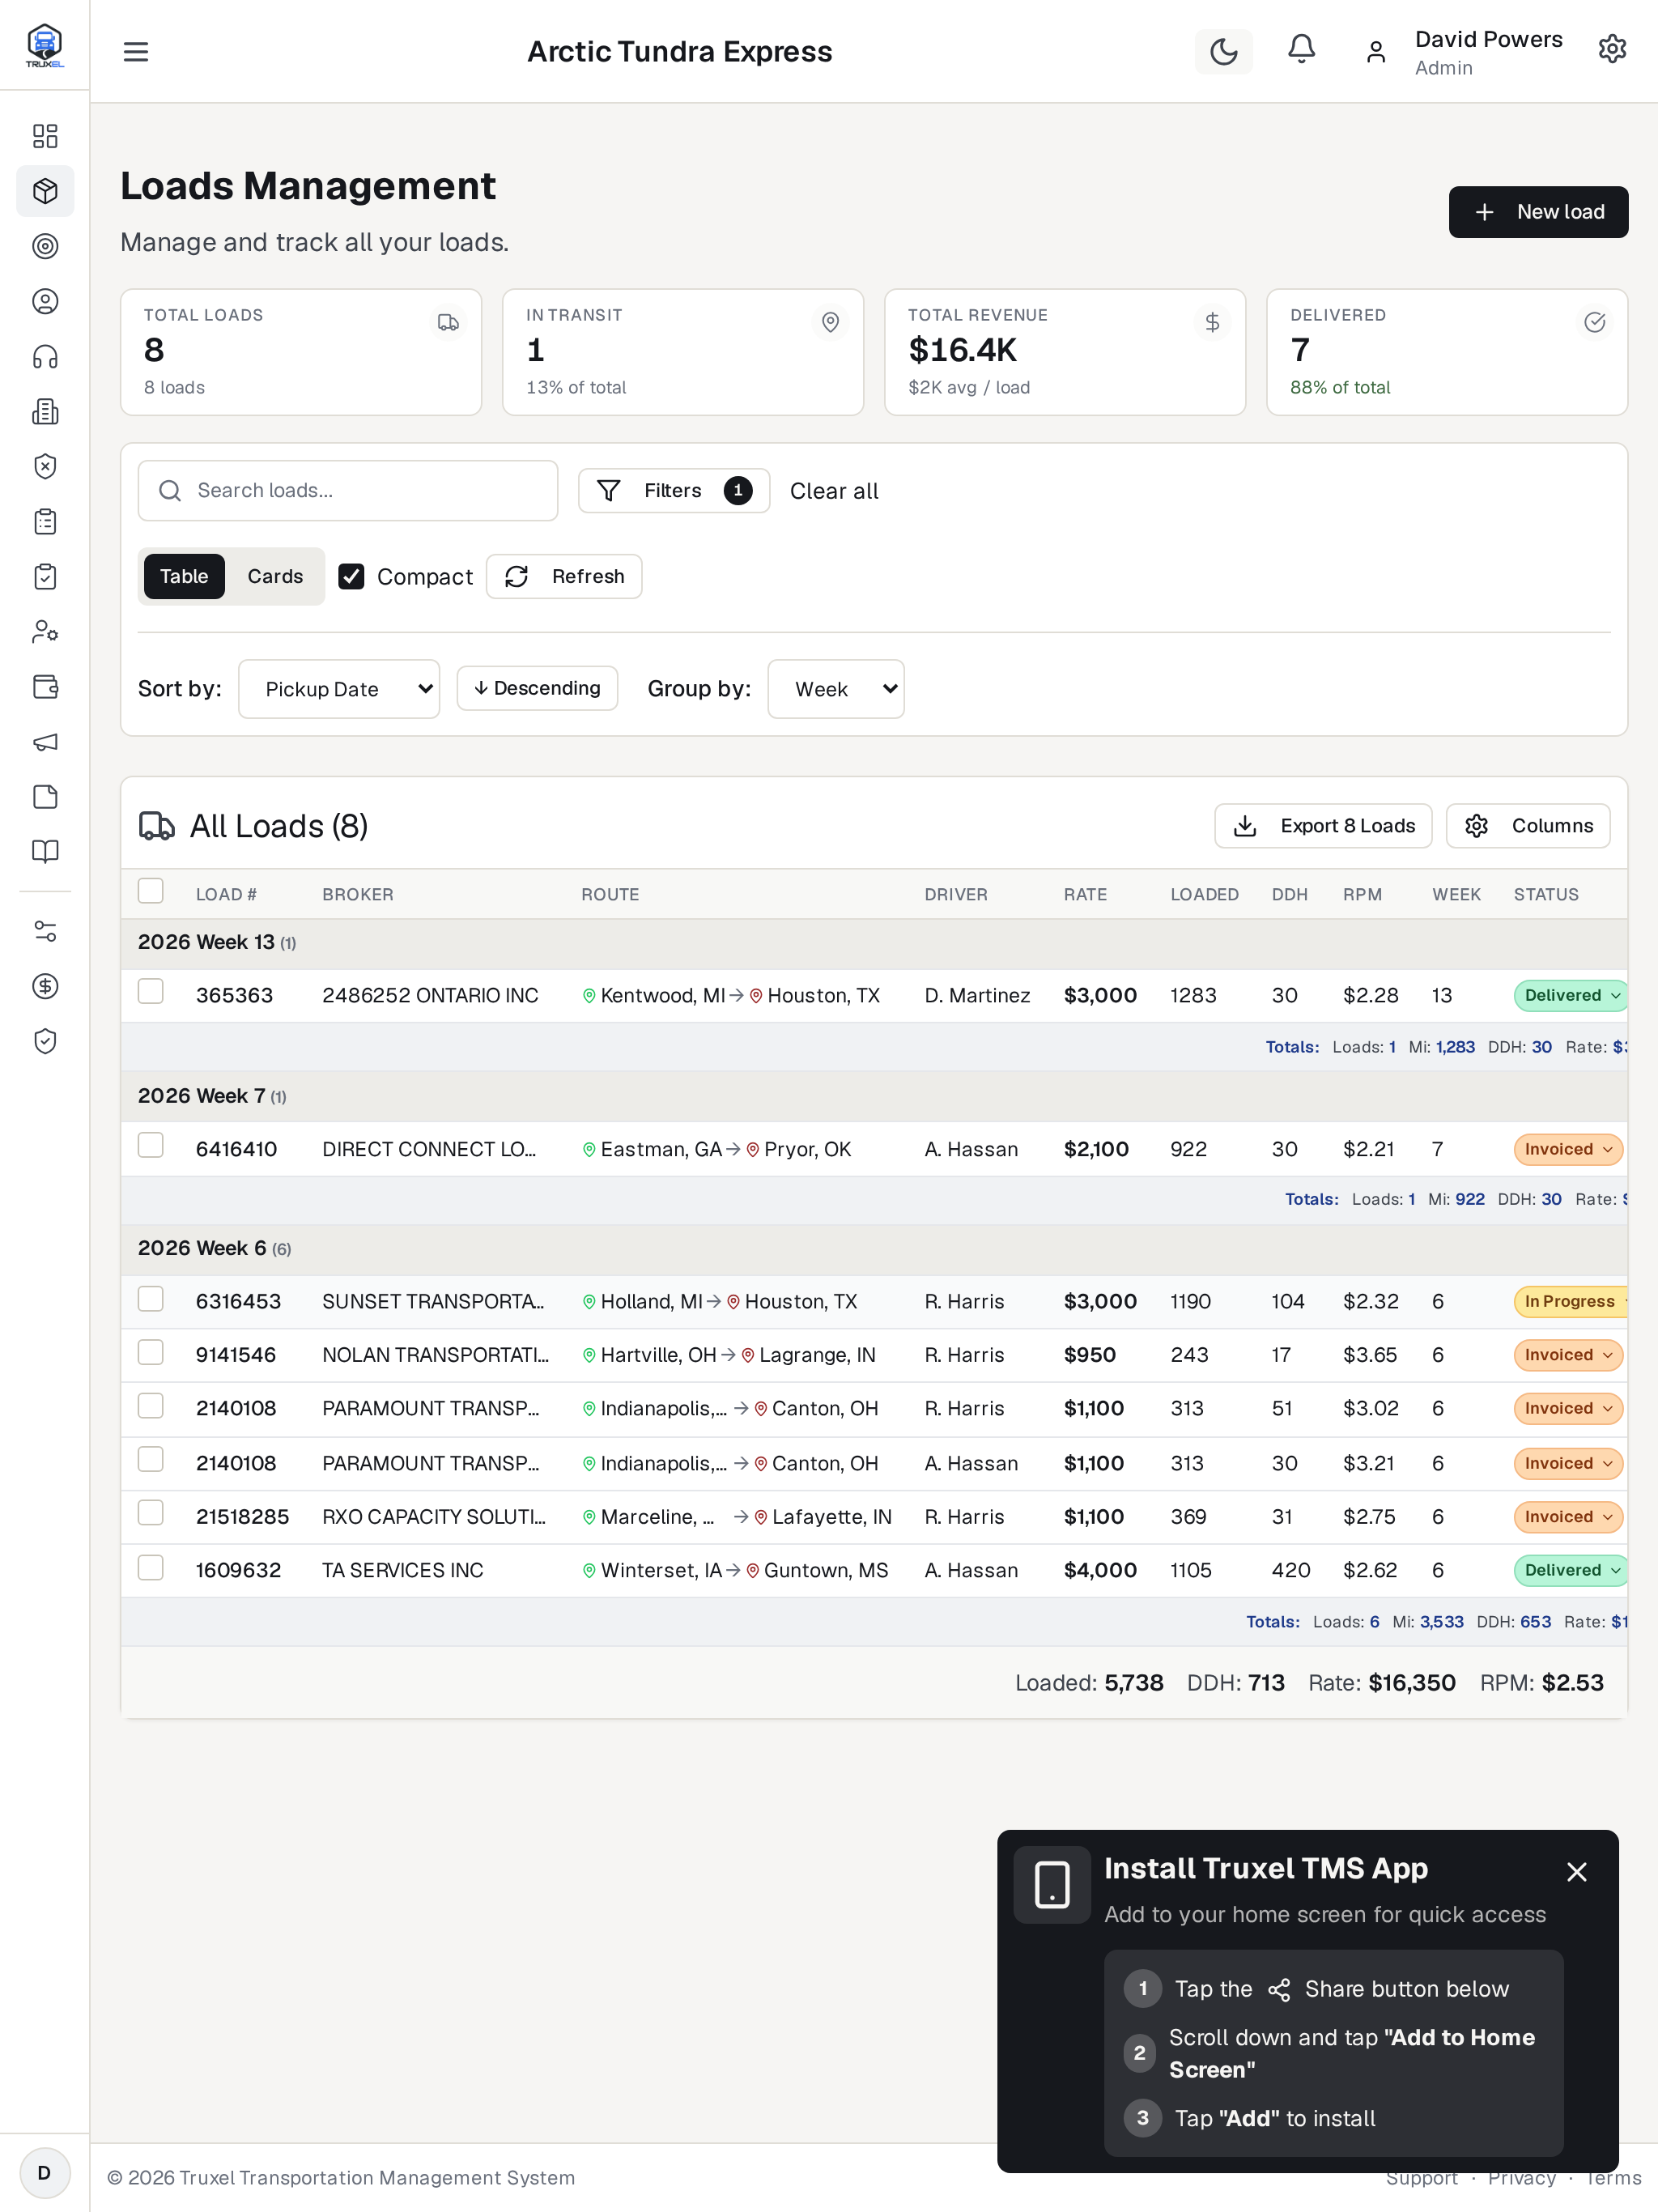The image size is (1658, 2212).
Task: Open hamburger menu in header
Action: pyautogui.click(x=136, y=51)
